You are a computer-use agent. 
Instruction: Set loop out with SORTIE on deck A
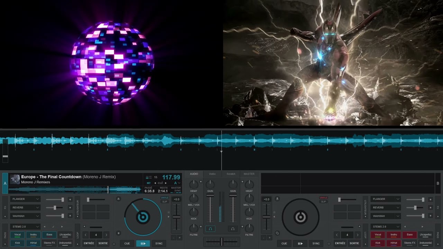pos(103,243)
